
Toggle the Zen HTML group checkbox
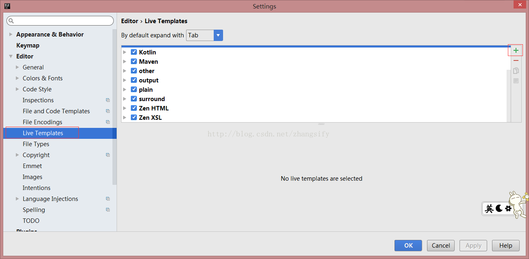click(134, 108)
